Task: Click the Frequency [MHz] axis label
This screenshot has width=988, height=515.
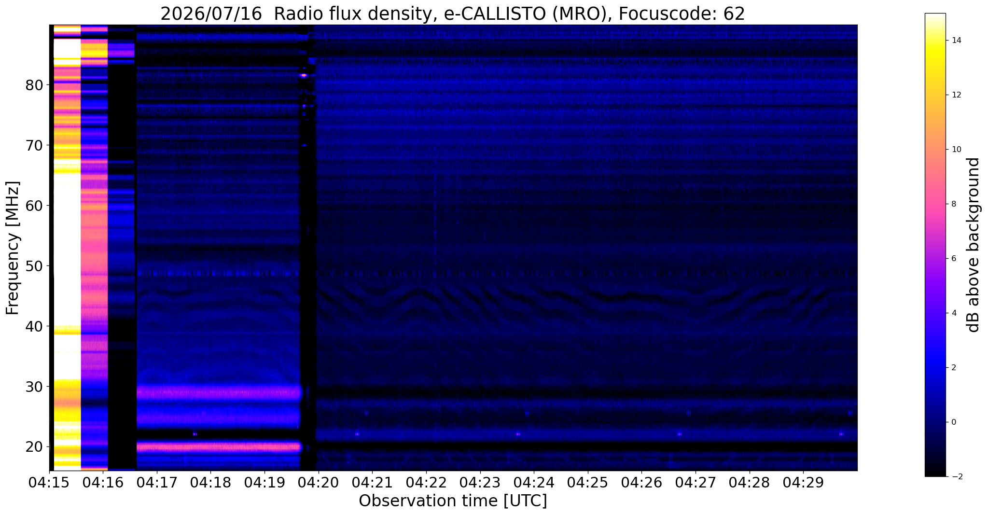Action: coord(13,248)
